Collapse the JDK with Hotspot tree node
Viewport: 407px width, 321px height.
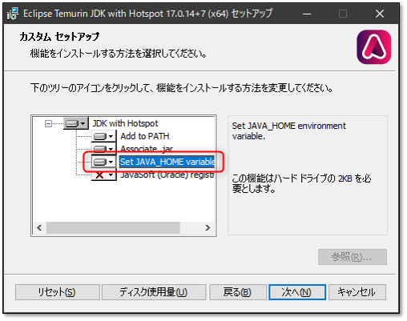coord(48,123)
